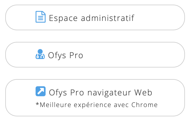Click the word 'Pro' in the middle button

click(x=76, y=55)
